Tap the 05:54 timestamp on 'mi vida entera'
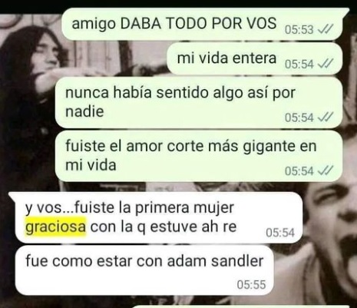This screenshot has height=308, width=357. tap(299, 64)
